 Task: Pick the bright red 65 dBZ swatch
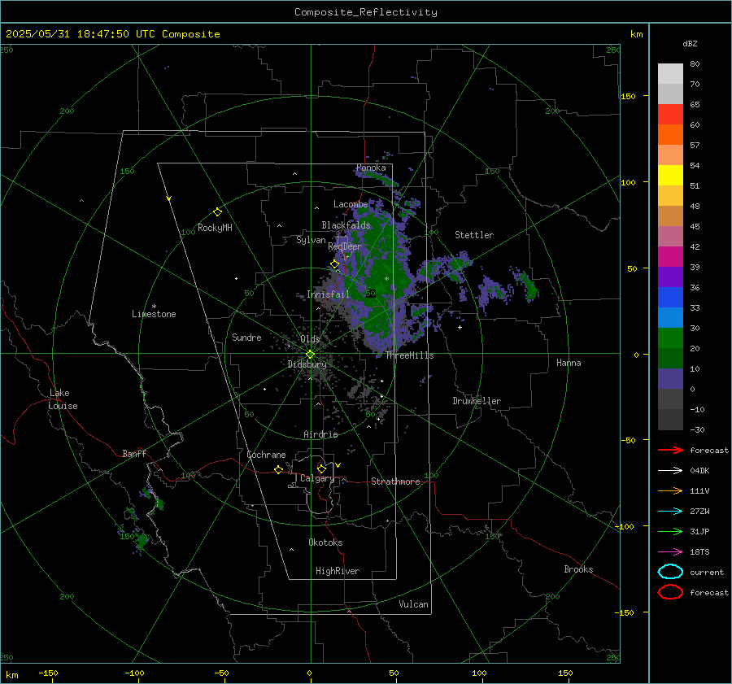click(670, 115)
